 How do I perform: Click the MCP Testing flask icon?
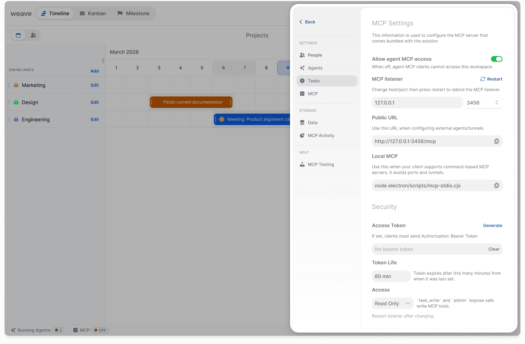[302, 164]
